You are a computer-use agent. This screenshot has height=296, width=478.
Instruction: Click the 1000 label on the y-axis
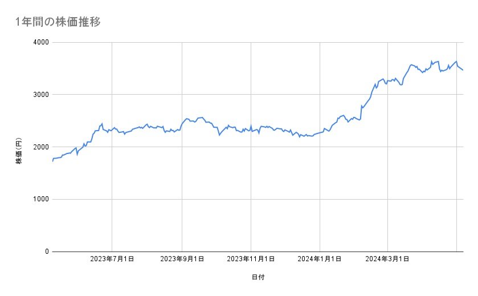tap(40, 199)
